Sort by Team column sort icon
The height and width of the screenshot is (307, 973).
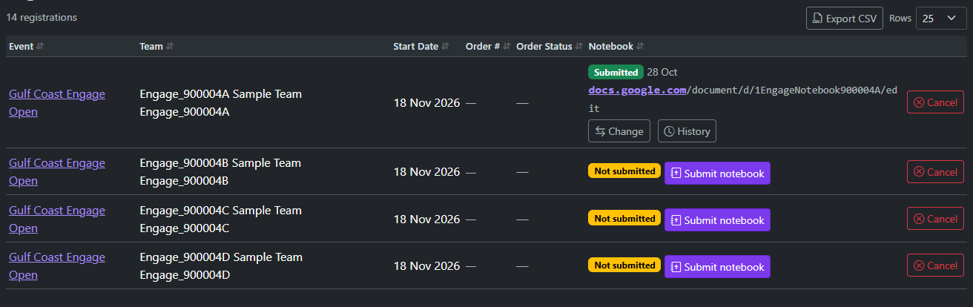point(170,46)
